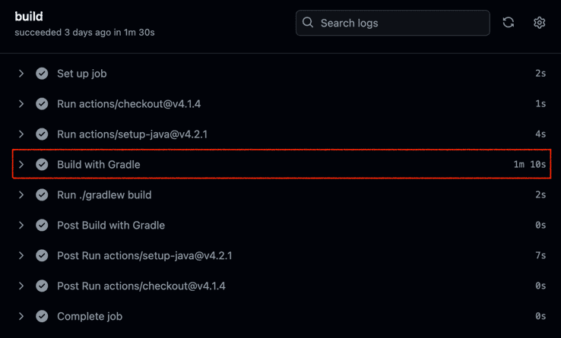
Task: Click the refresh logs icon
Action: coord(509,23)
